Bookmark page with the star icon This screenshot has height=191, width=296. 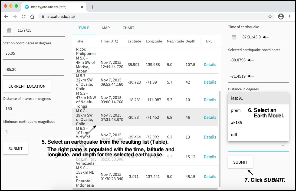click(270, 17)
